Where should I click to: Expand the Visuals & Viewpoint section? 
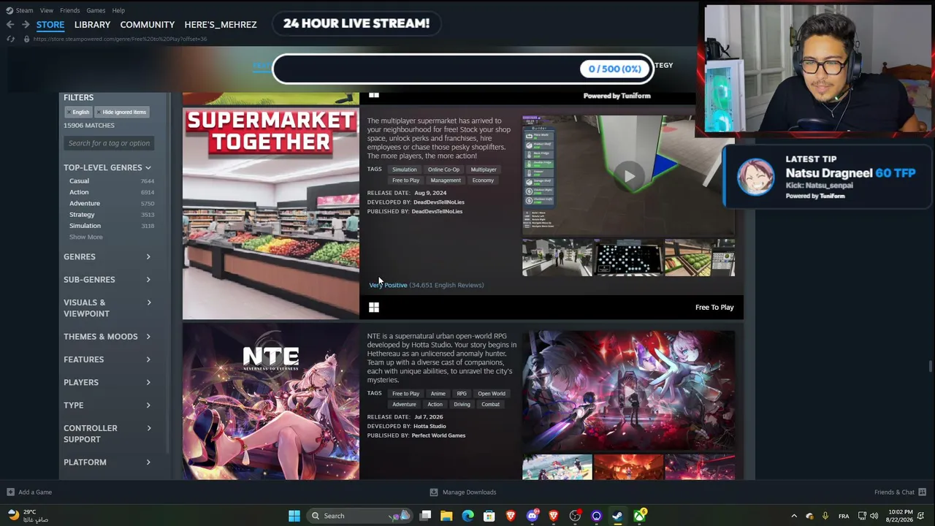coord(107,308)
